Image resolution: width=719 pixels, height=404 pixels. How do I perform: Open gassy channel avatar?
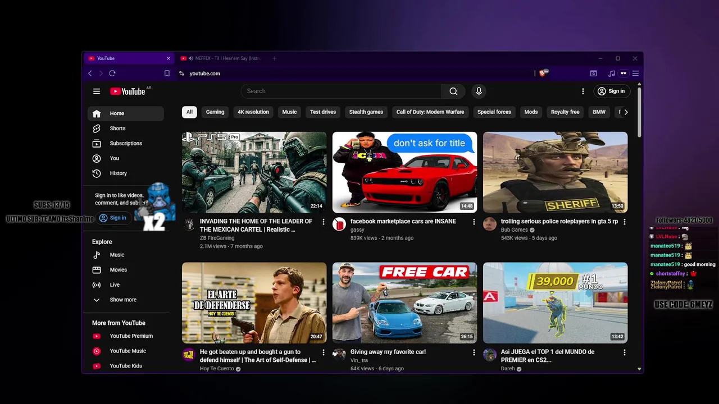pyautogui.click(x=339, y=224)
